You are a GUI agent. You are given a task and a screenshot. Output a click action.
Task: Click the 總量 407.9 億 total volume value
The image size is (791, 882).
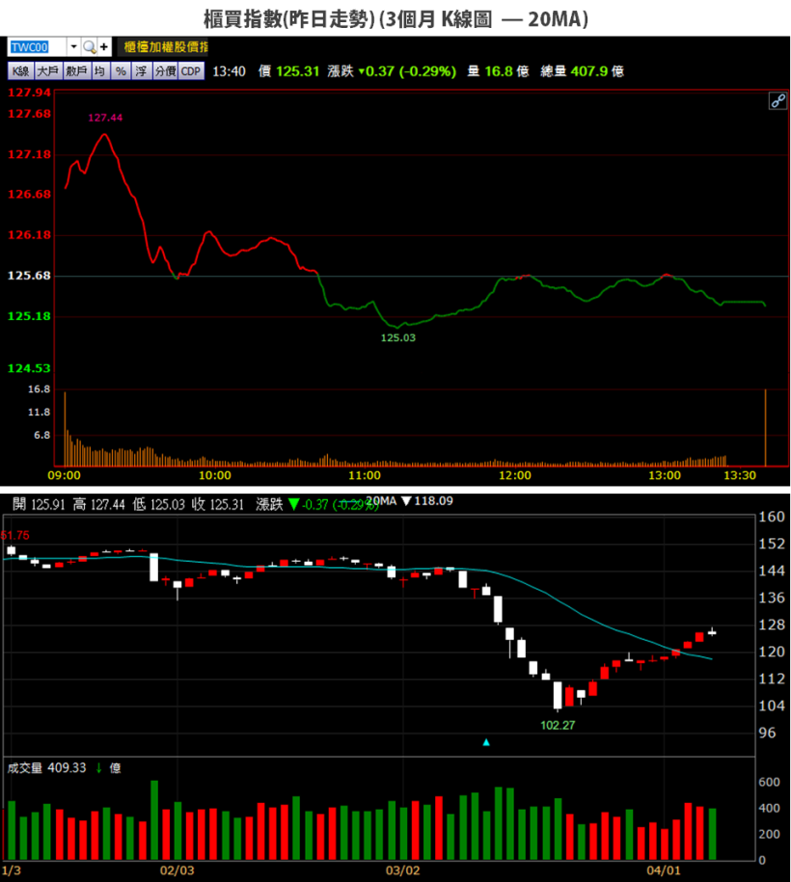point(582,71)
